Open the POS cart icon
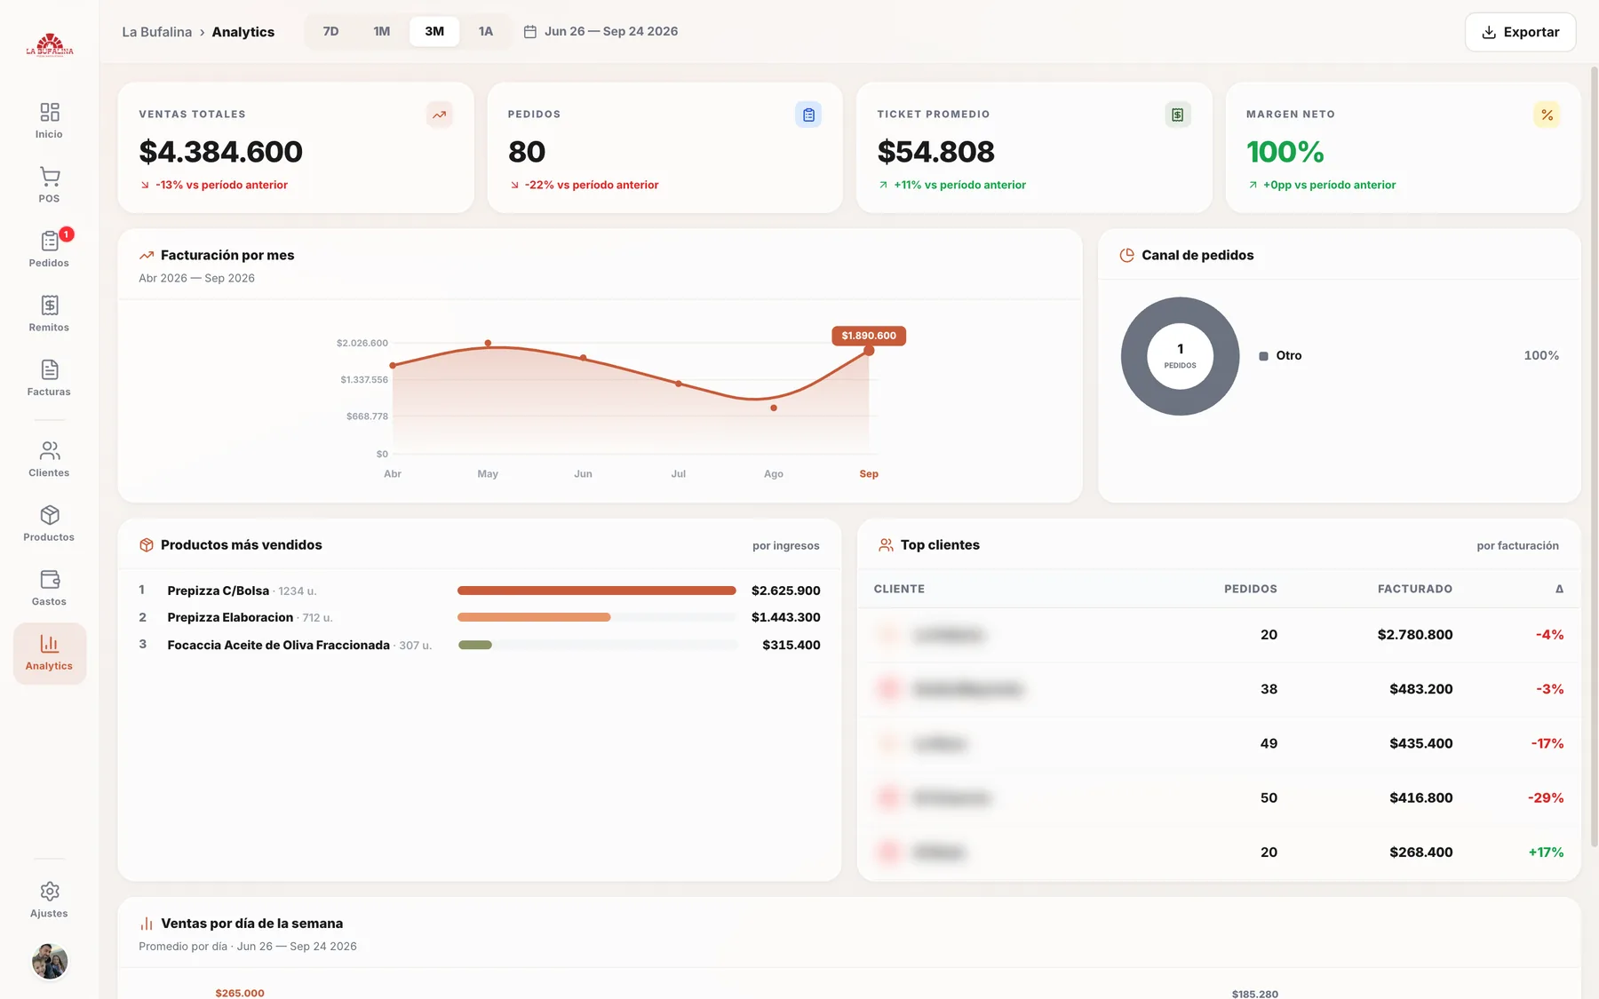This screenshot has width=1599, height=999. 50,176
